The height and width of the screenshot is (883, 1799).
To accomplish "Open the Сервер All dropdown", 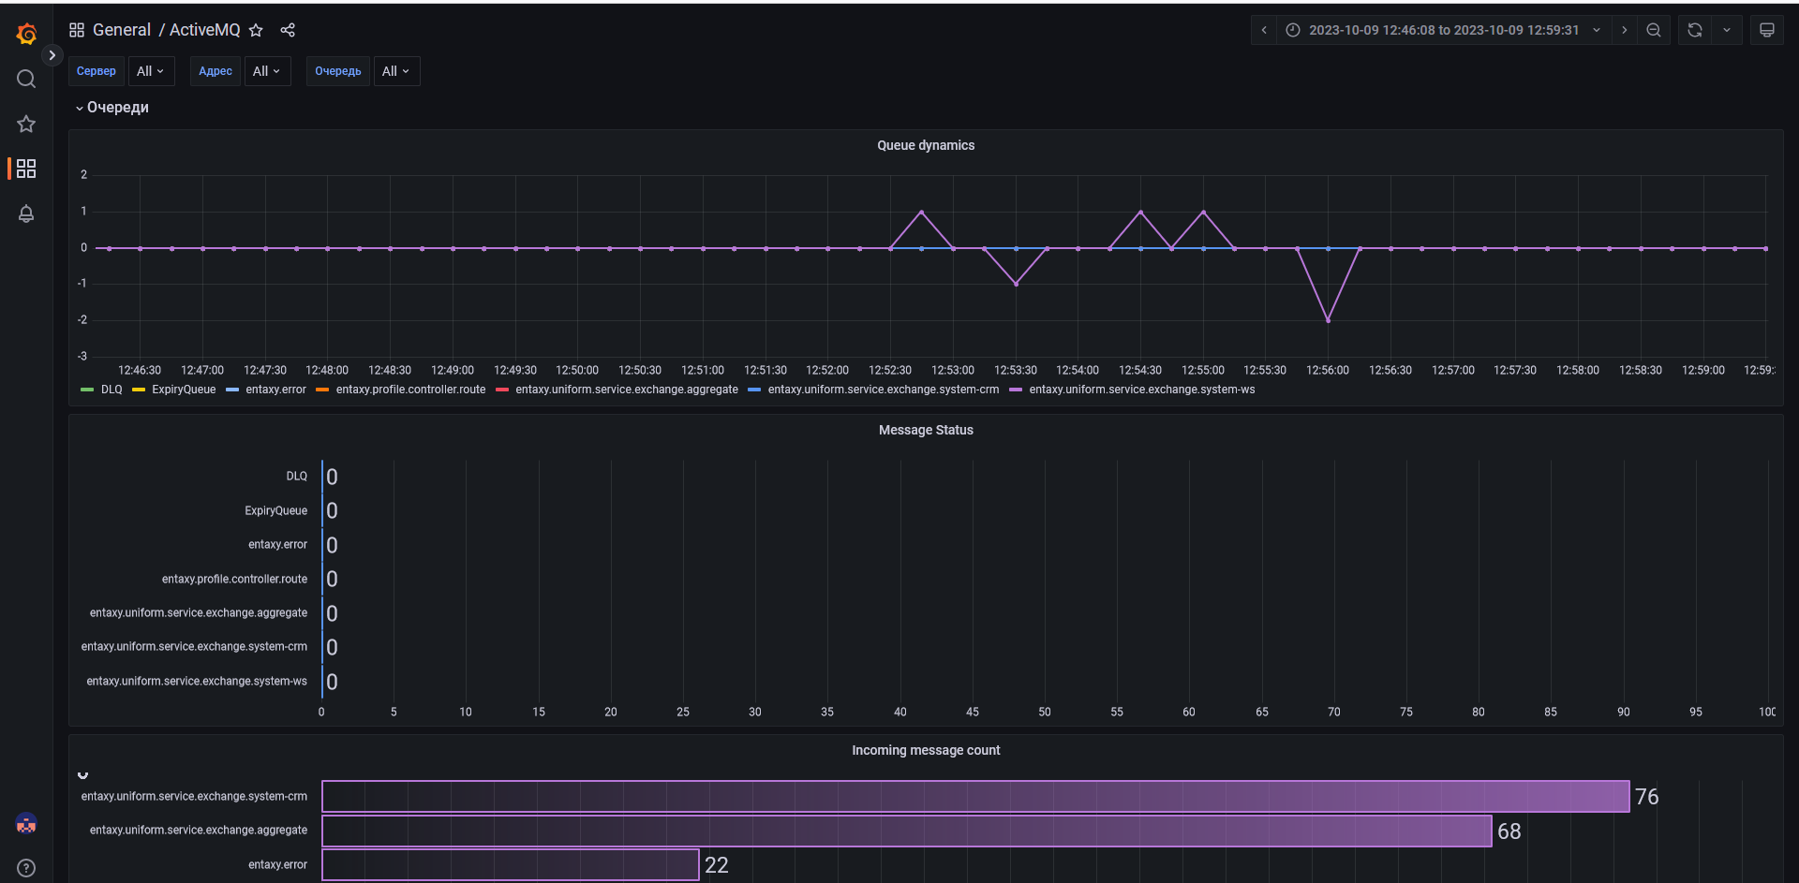I will [150, 71].
